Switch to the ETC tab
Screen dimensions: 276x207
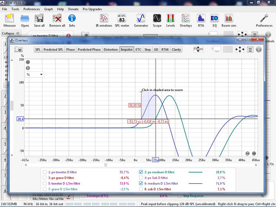click(139, 50)
